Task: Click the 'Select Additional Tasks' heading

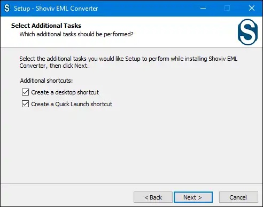Action: [x=46, y=26]
